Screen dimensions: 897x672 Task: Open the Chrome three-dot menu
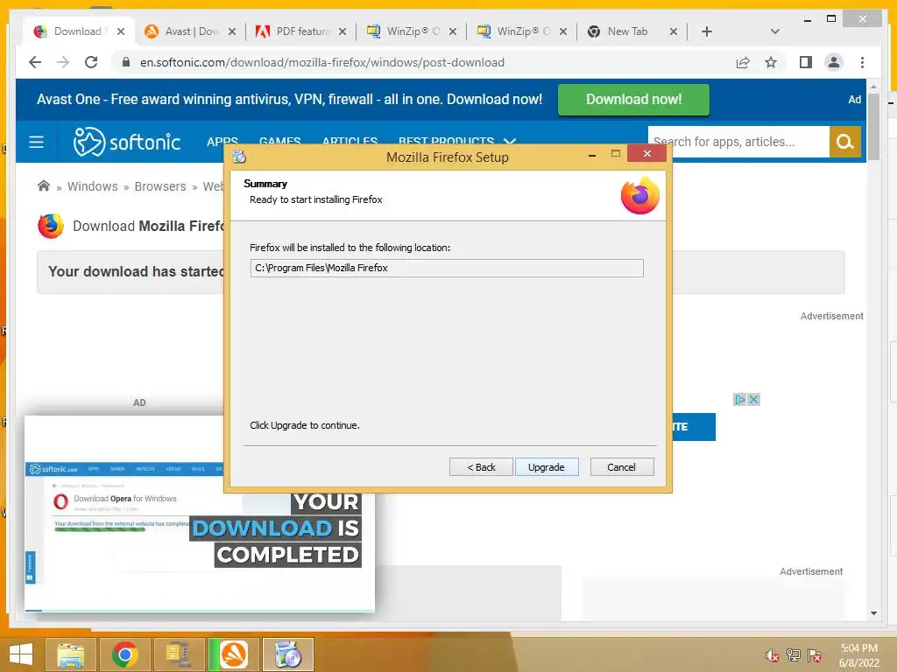click(862, 62)
